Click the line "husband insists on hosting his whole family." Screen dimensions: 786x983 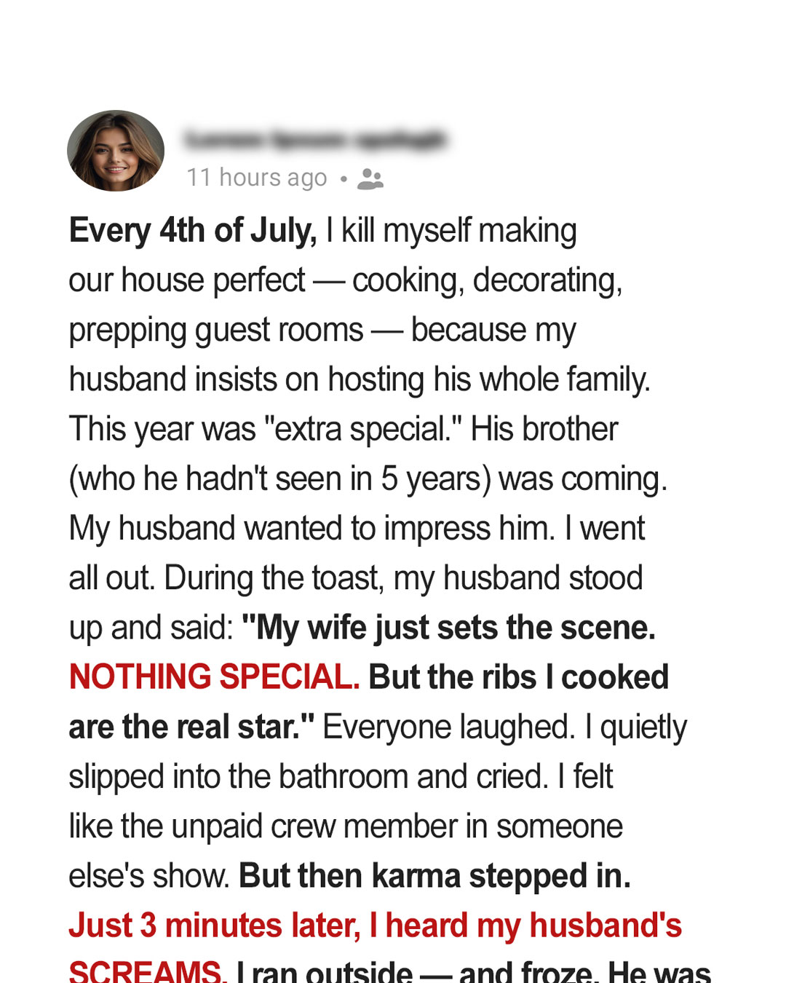(360, 380)
